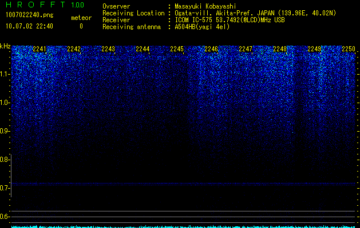
Task: Click the 2250 time marker
Action: pyautogui.click(x=349, y=49)
